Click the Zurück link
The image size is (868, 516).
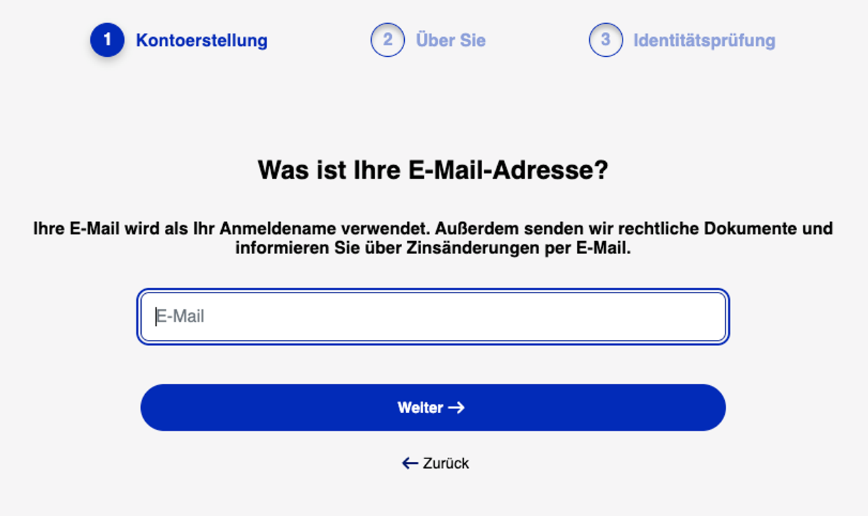[434, 463]
